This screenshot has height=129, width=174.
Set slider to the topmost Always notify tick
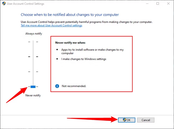coord(33,42)
